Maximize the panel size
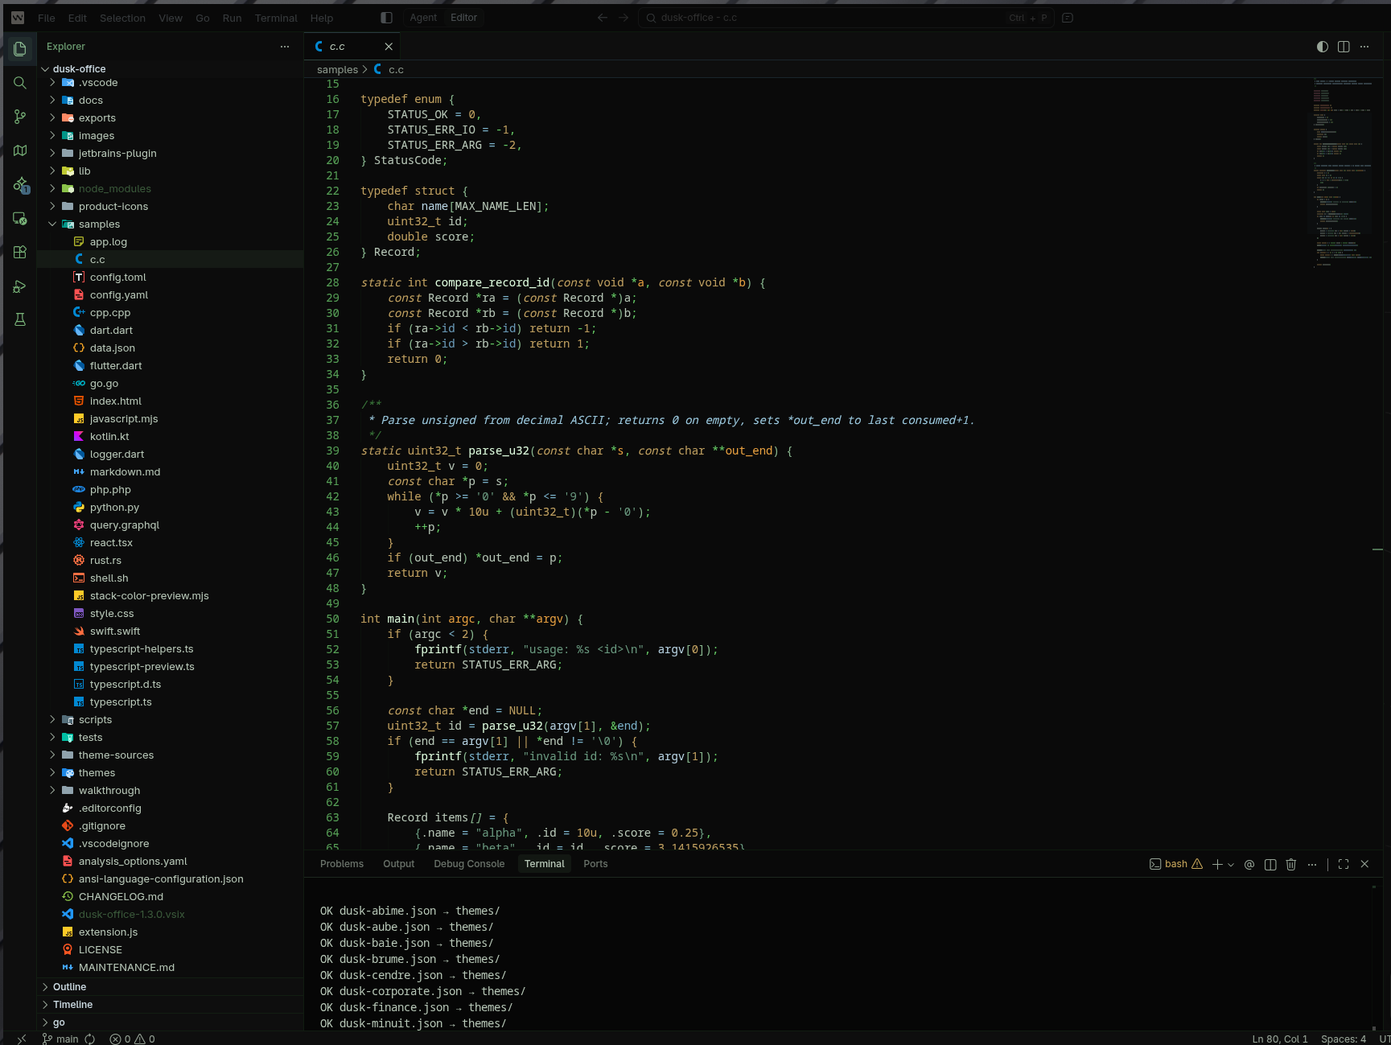Screen dimensions: 1391x1045 pos(1344,864)
